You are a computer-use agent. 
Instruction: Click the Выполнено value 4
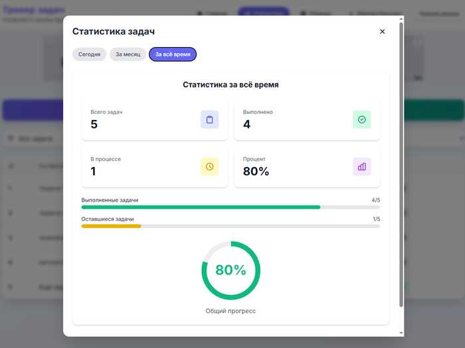click(x=246, y=125)
